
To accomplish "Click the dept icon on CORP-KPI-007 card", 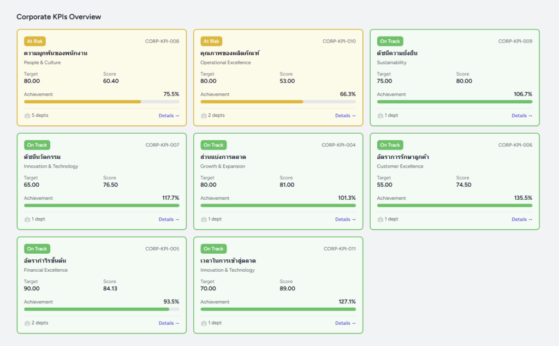I will (27, 219).
